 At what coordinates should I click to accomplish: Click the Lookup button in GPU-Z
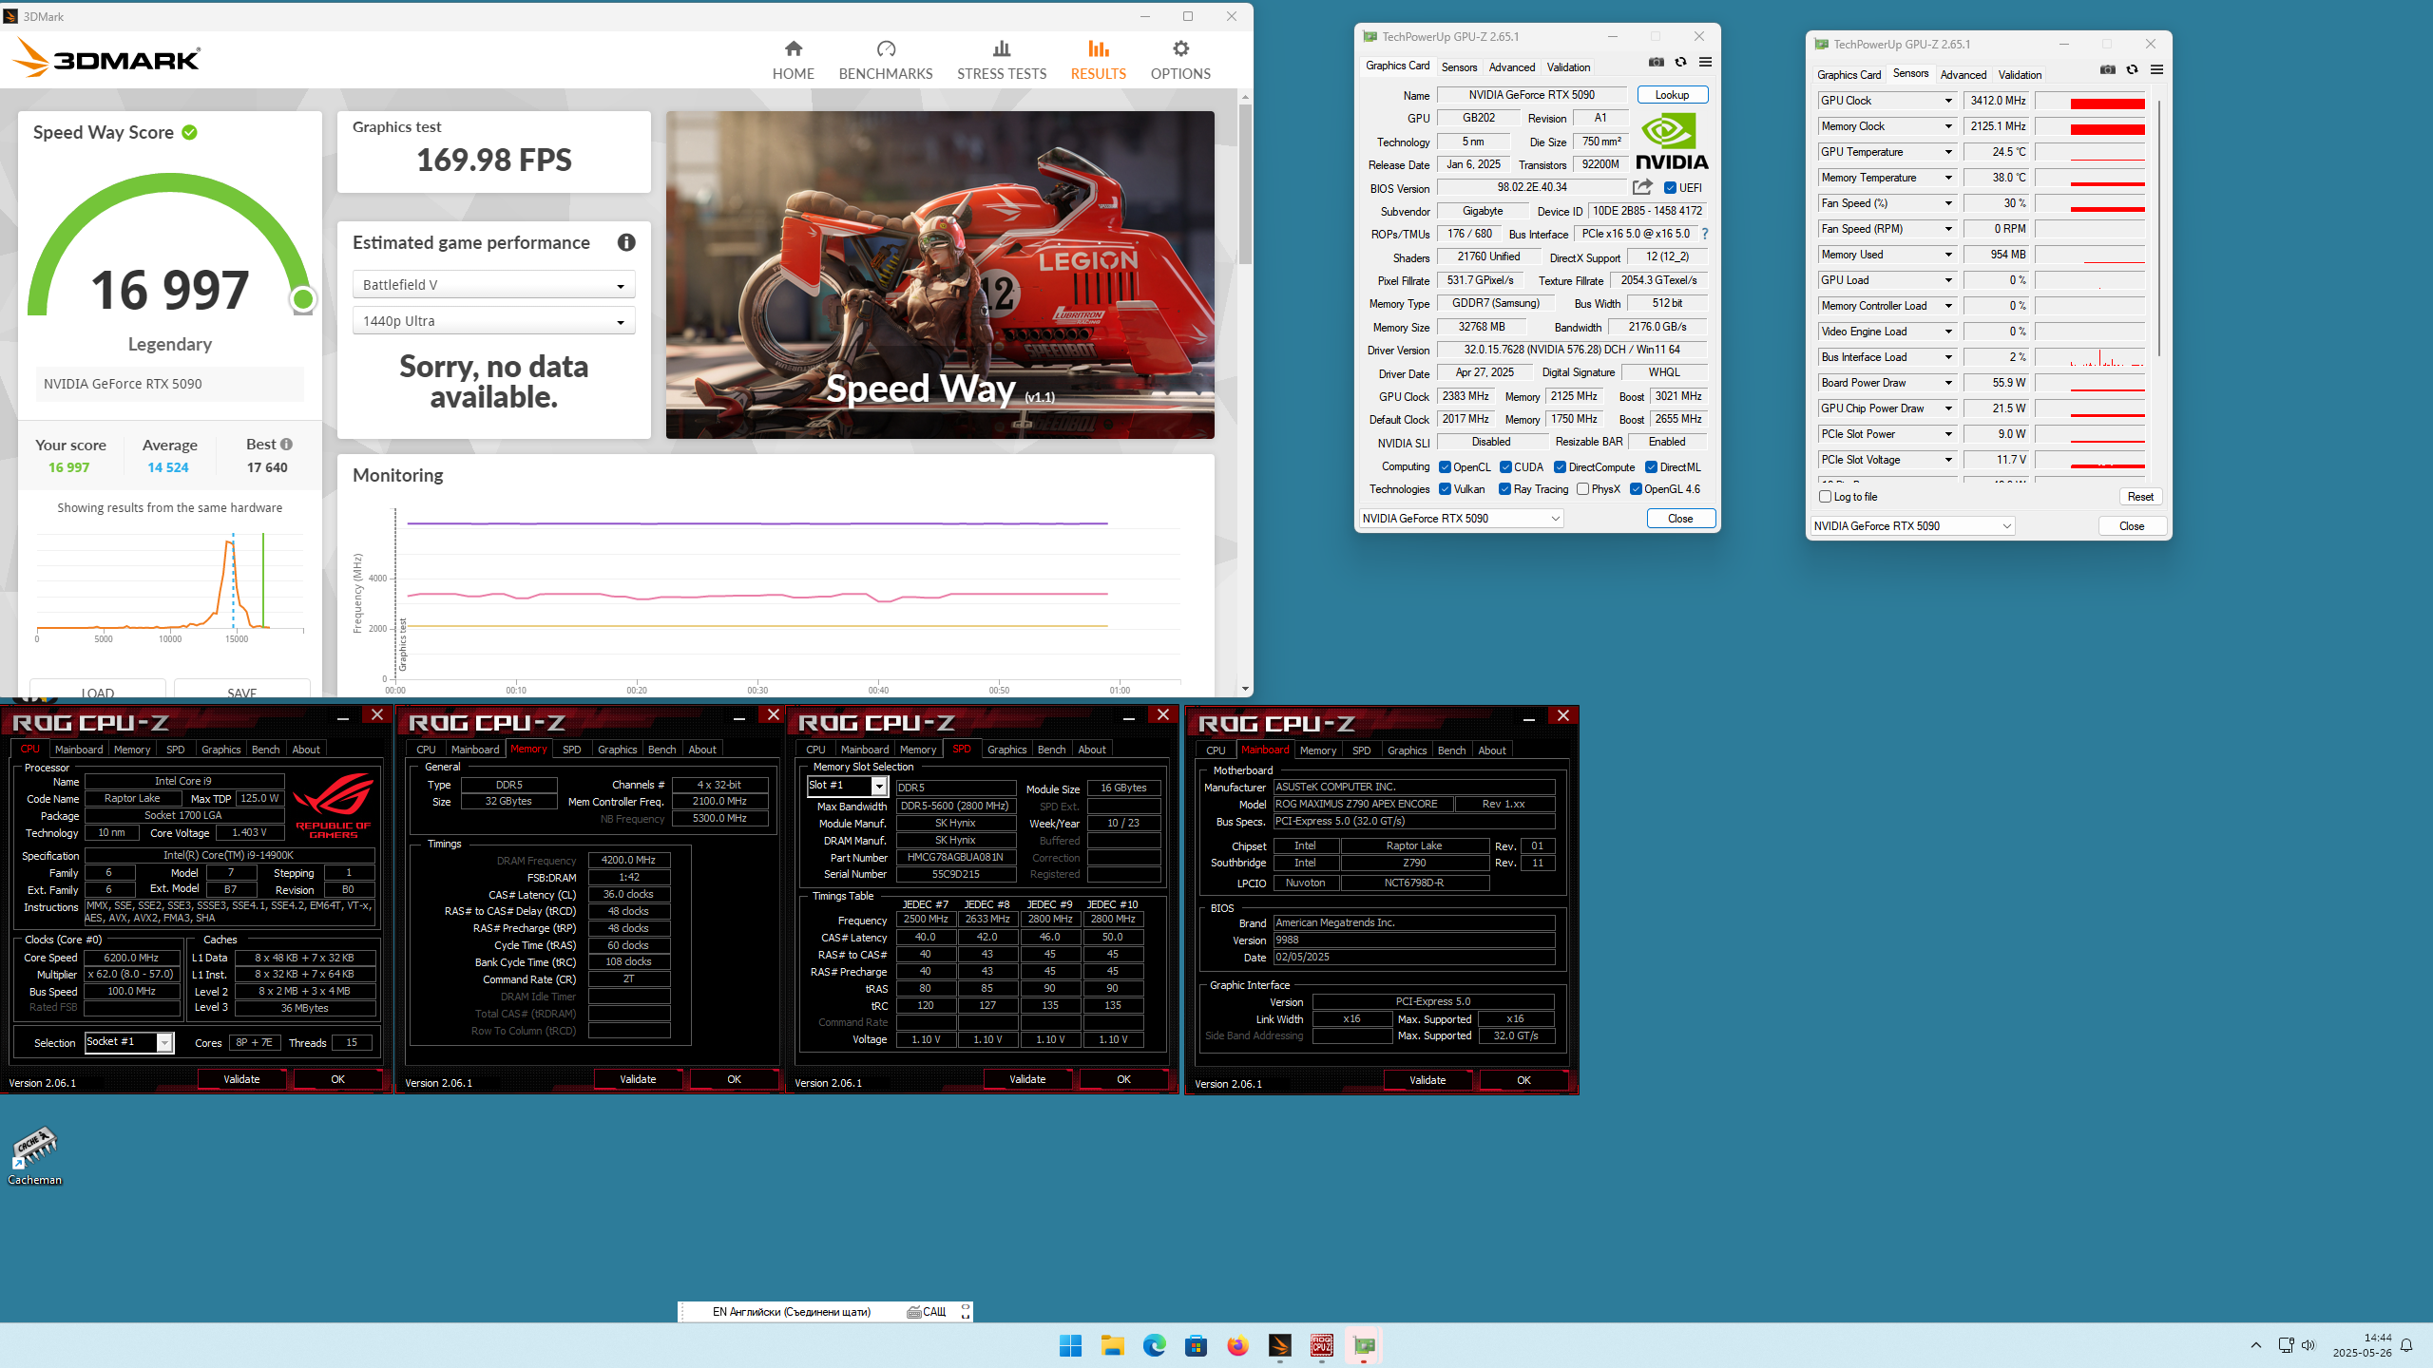[x=1672, y=95]
